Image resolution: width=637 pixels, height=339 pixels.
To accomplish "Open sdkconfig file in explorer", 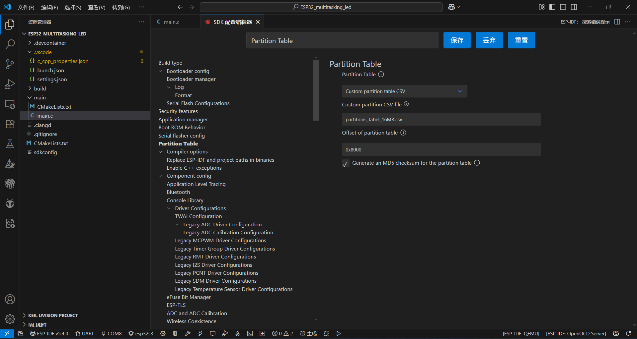I will coord(45,152).
